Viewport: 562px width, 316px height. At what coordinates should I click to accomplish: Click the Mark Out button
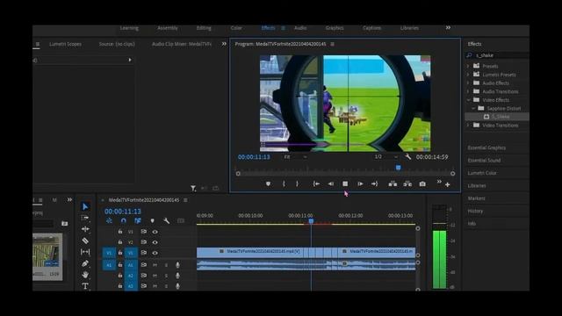coord(297,183)
